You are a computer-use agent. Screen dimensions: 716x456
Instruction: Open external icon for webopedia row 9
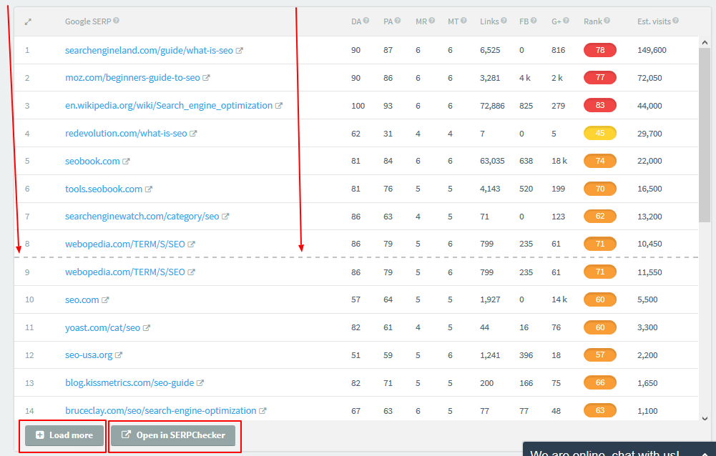pyautogui.click(x=191, y=272)
